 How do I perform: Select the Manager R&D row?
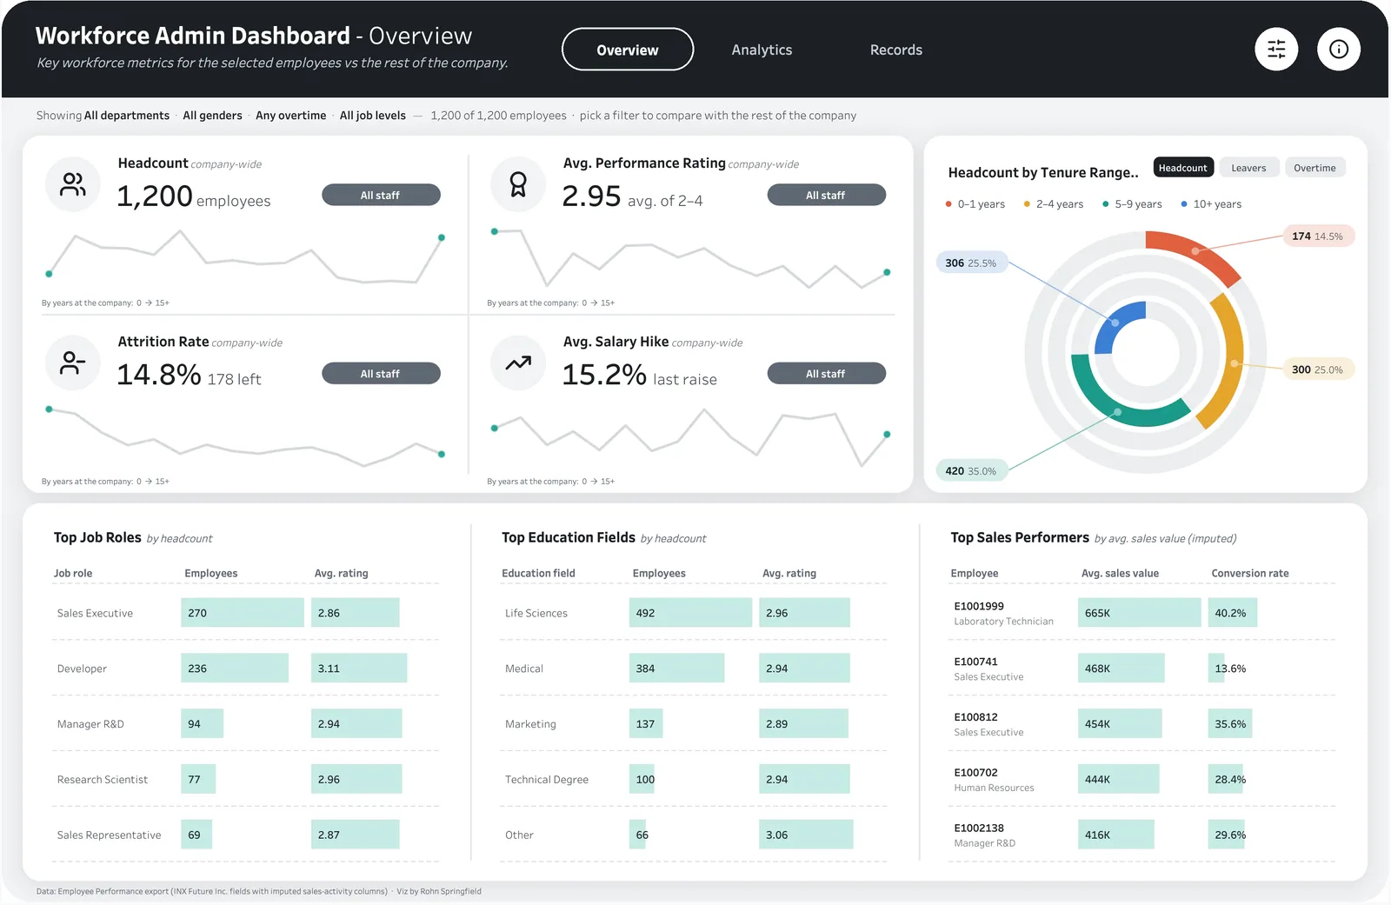click(245, 724)
